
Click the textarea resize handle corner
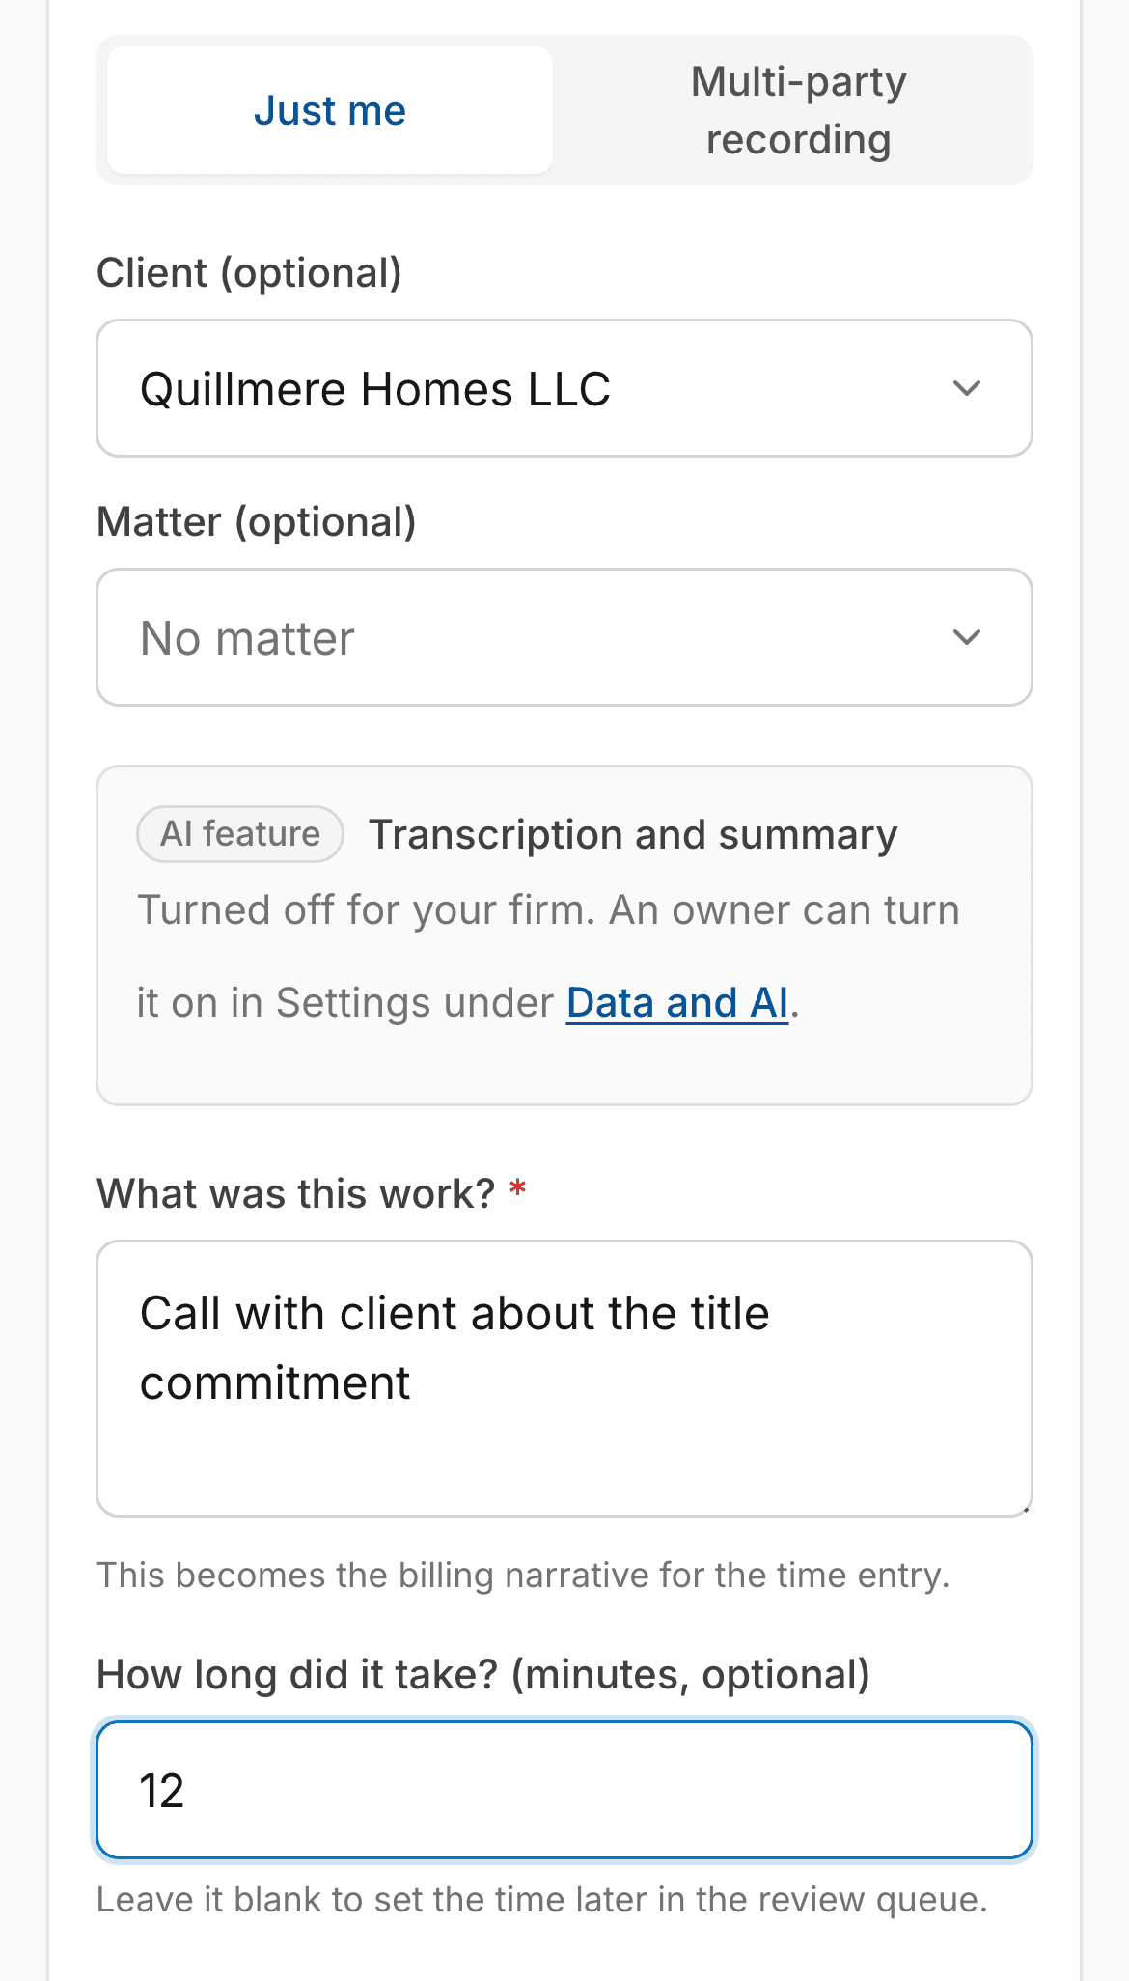(x=1025, y=1509)
